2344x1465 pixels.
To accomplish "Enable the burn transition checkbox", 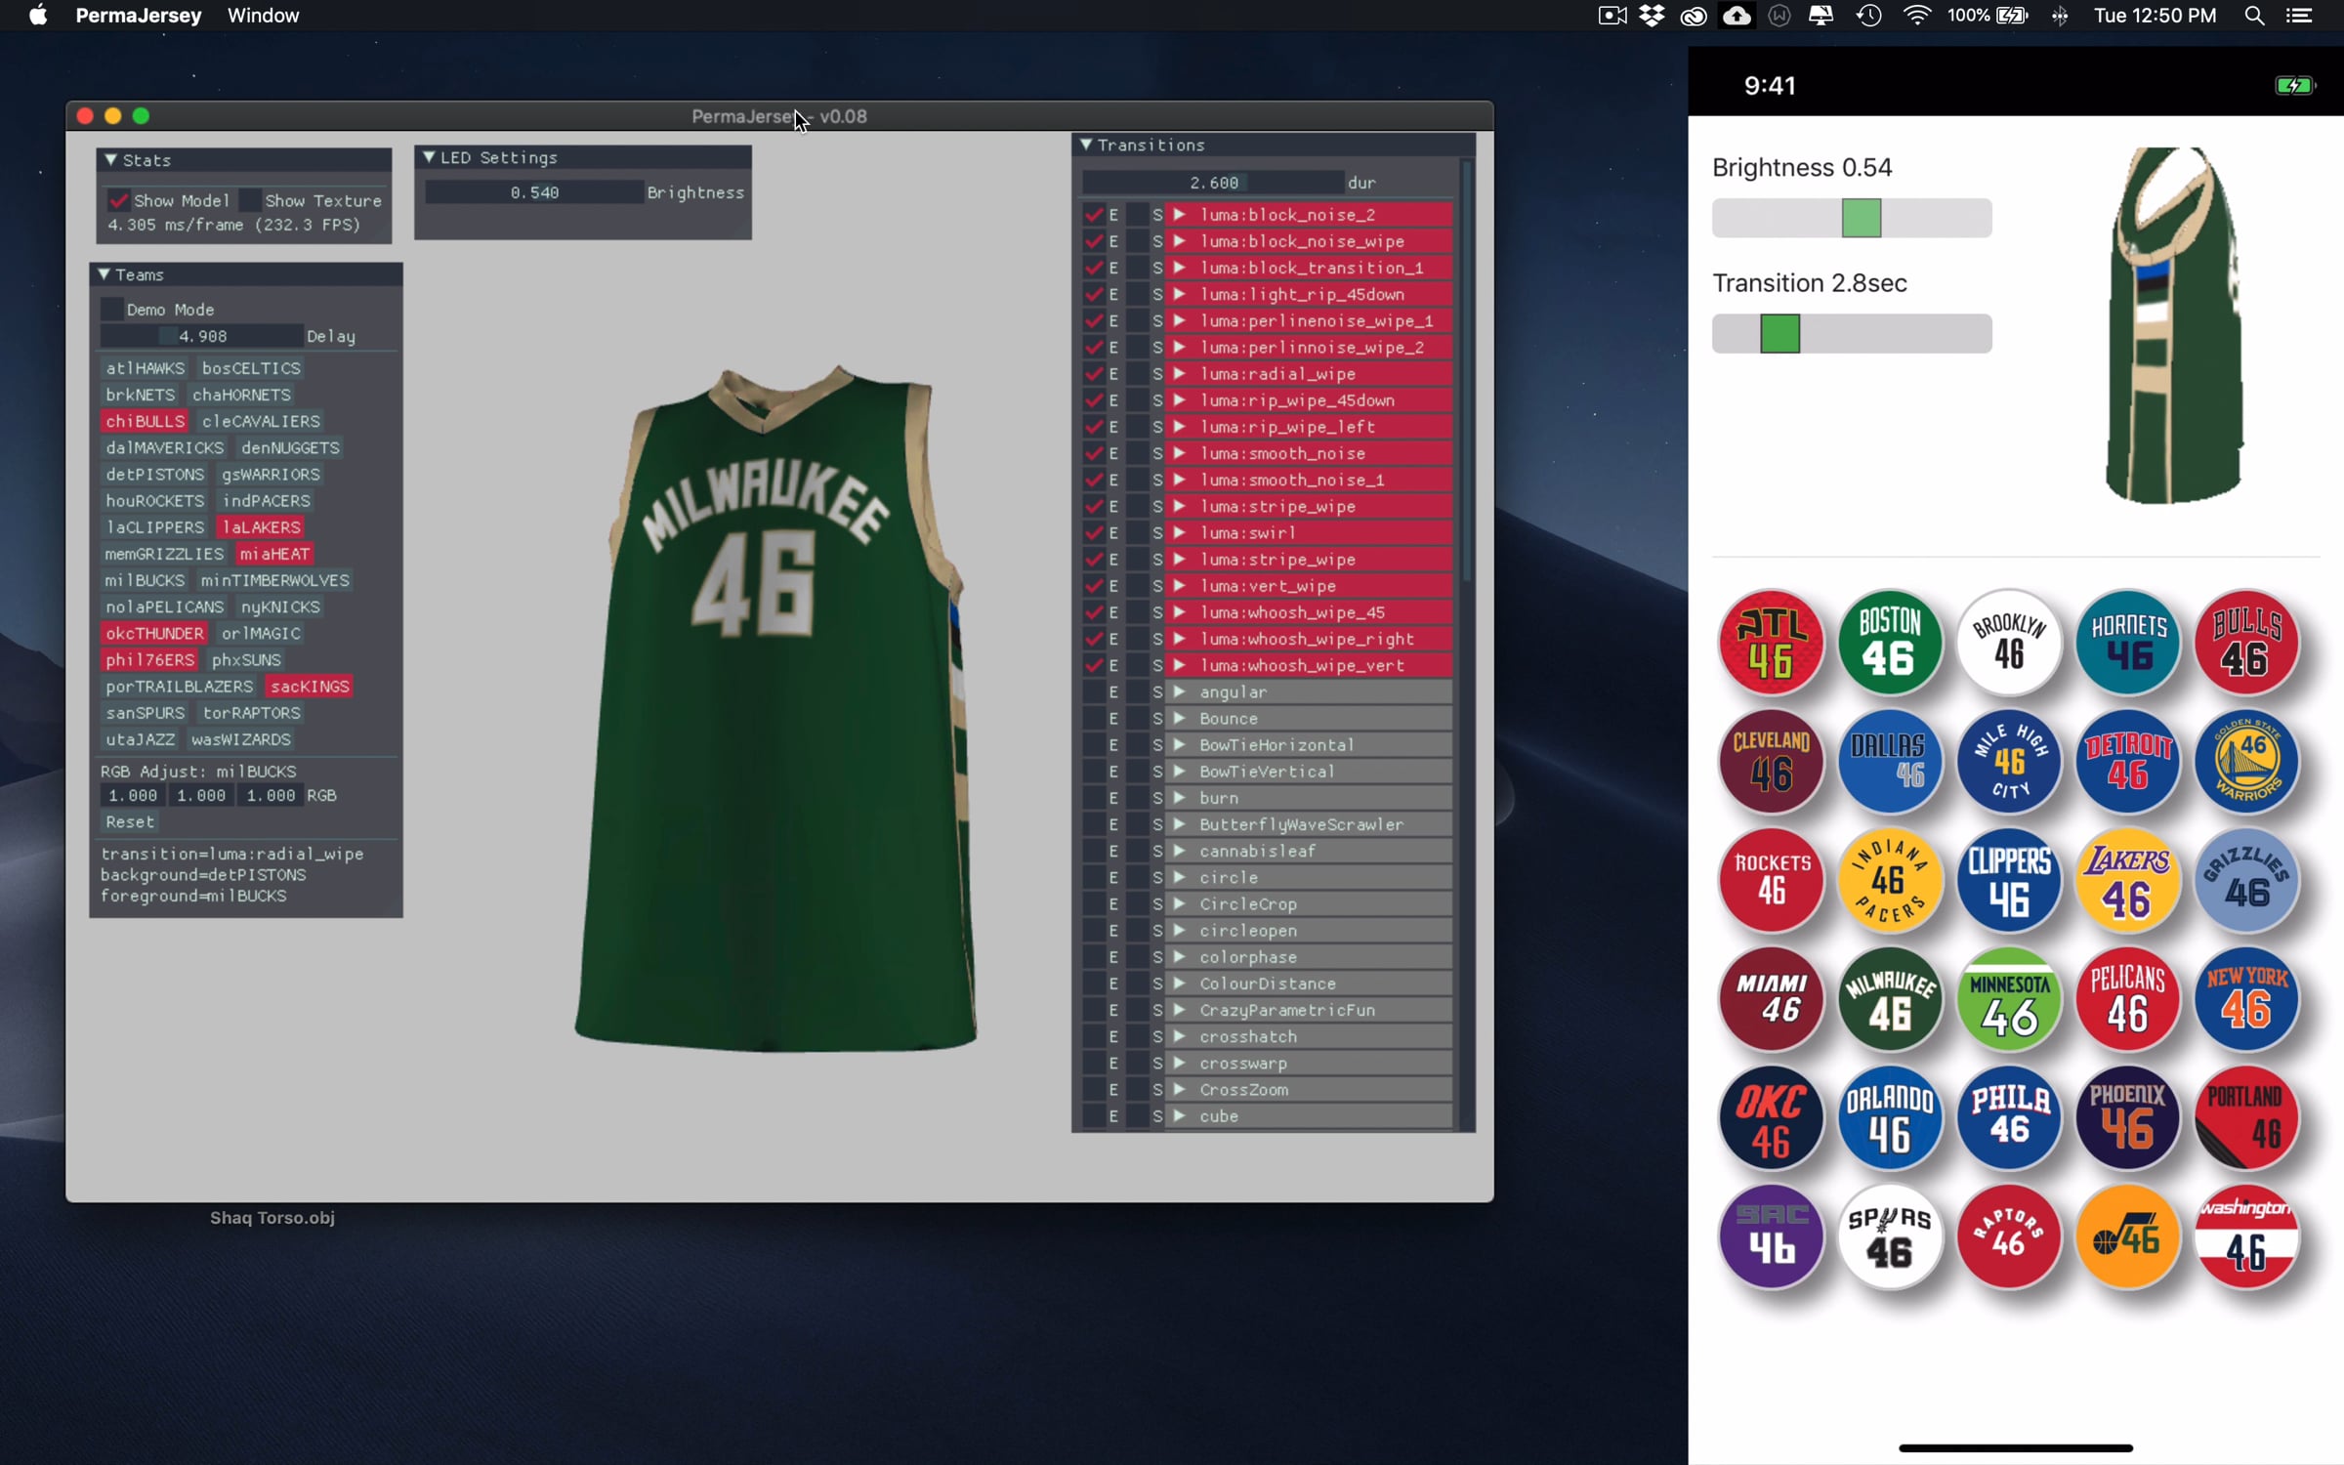I will pyautogui.click(x=1093, y=798).
